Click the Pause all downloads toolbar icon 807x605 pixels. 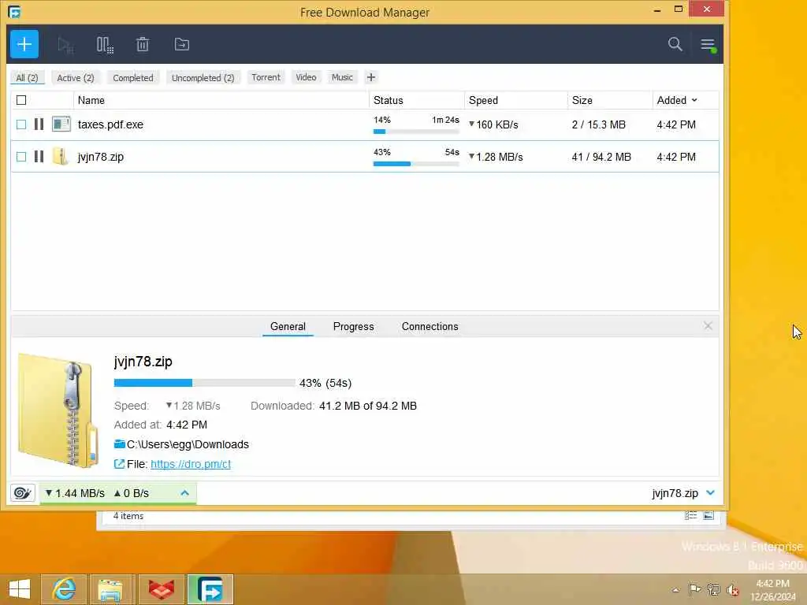[x=105, y=45]
